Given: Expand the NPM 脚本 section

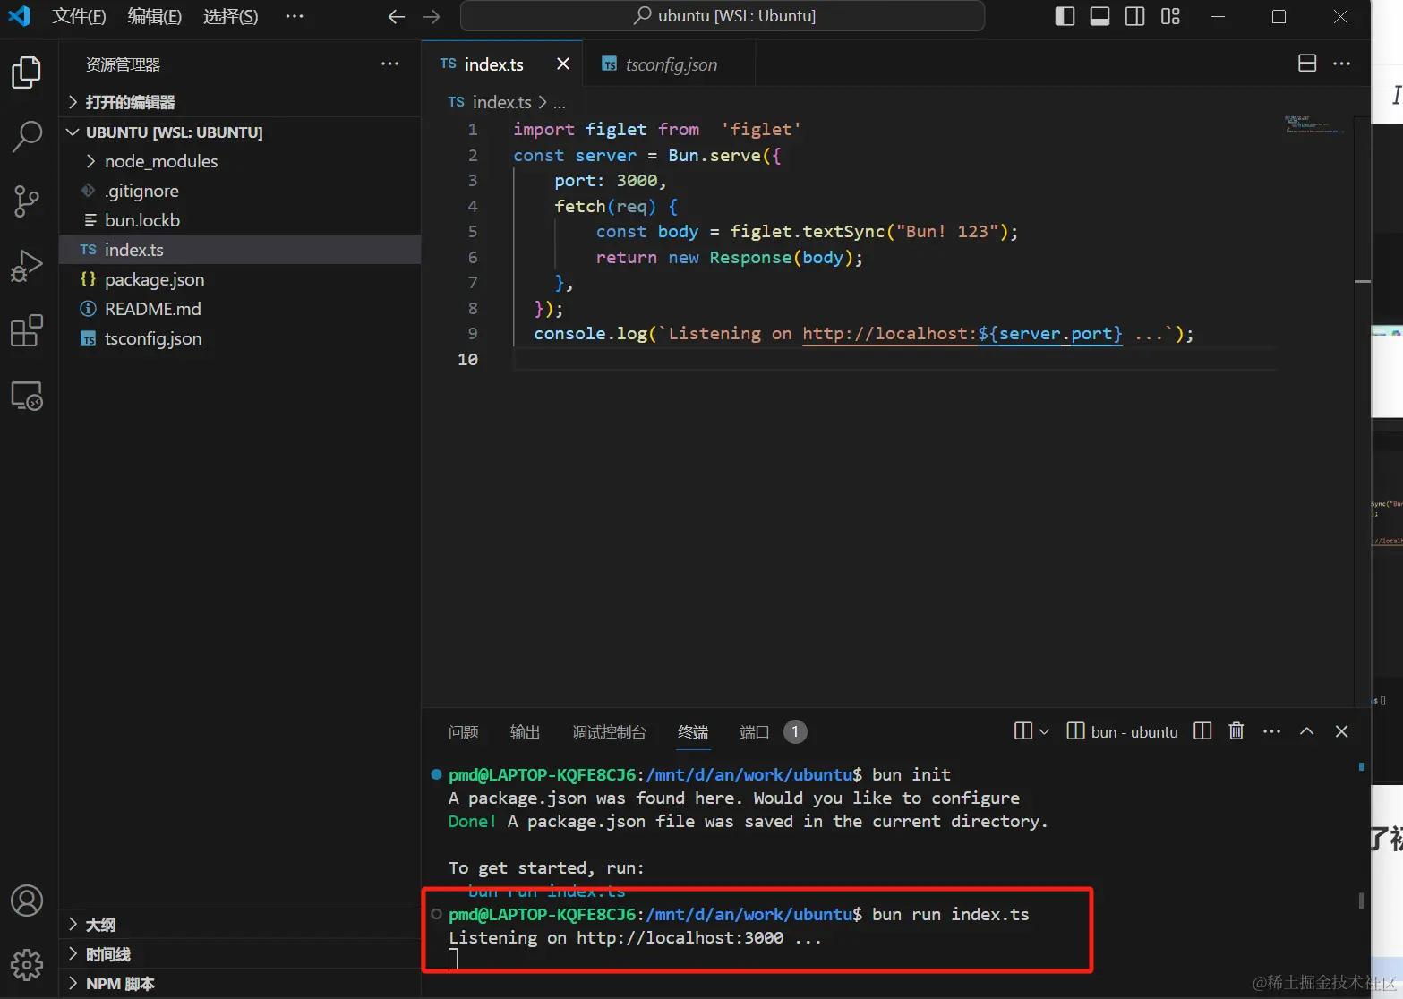Looking at the screenshot, I should [x=240, y=984].
